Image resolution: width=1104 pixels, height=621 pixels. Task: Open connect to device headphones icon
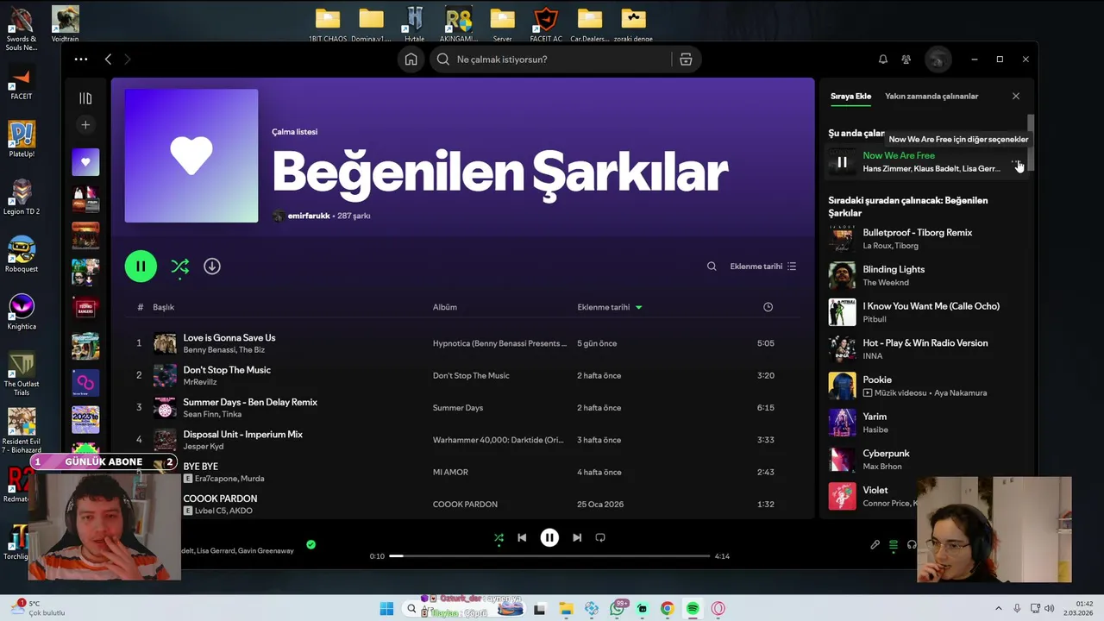(912, 545)
